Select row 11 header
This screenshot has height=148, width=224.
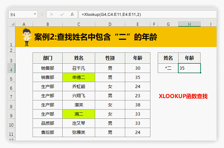[11, 132]
